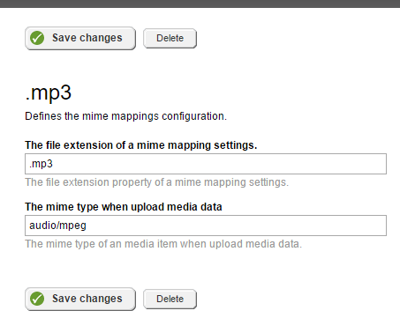
Task: Click the gray file extension property hint text
Action: click(156, 182)
